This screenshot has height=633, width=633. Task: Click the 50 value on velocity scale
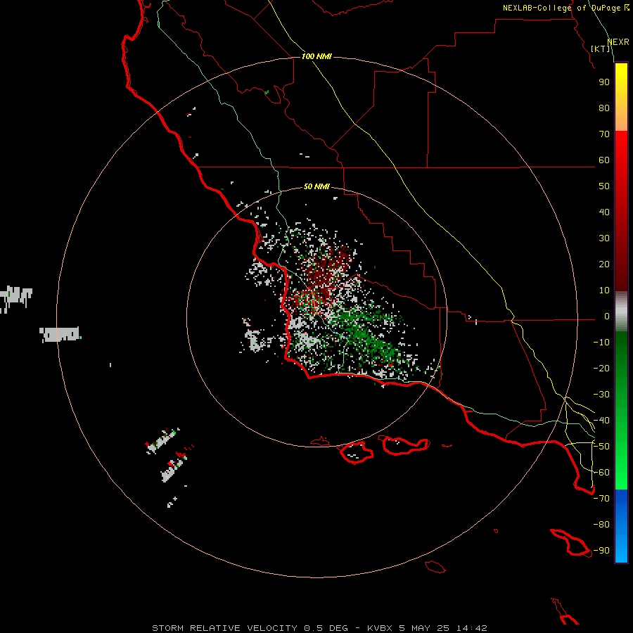604,186
